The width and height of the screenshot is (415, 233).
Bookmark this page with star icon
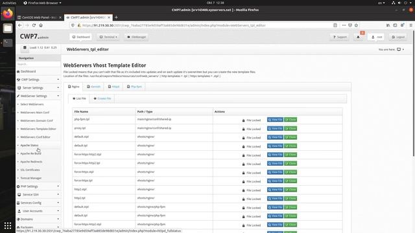(356, 25)
